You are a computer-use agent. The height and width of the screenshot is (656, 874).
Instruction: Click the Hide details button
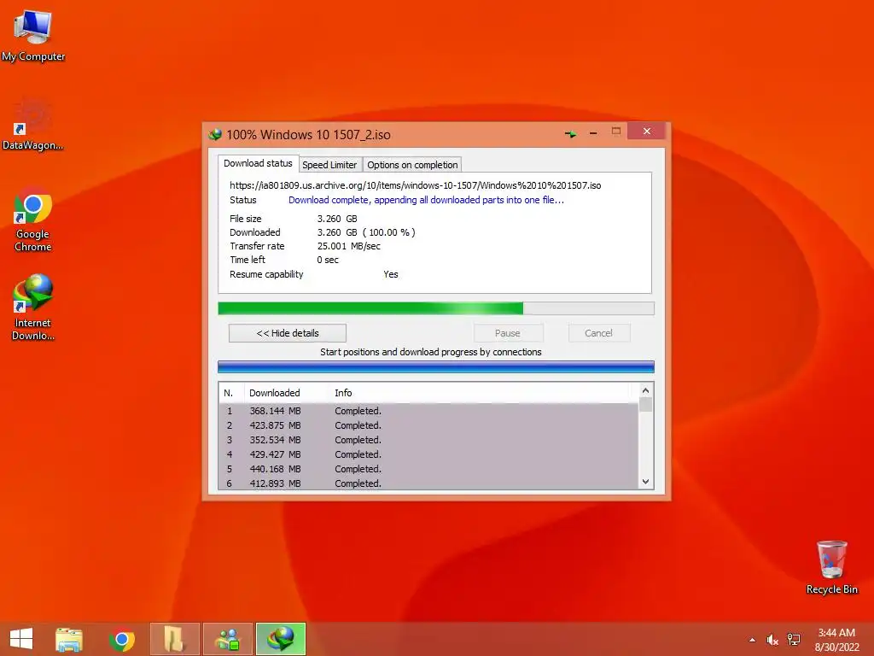(x=288, y=333)
